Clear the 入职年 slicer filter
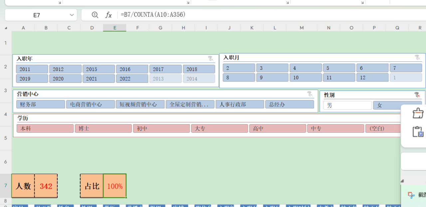Viewport: 426px width, 207px height. 210,59
